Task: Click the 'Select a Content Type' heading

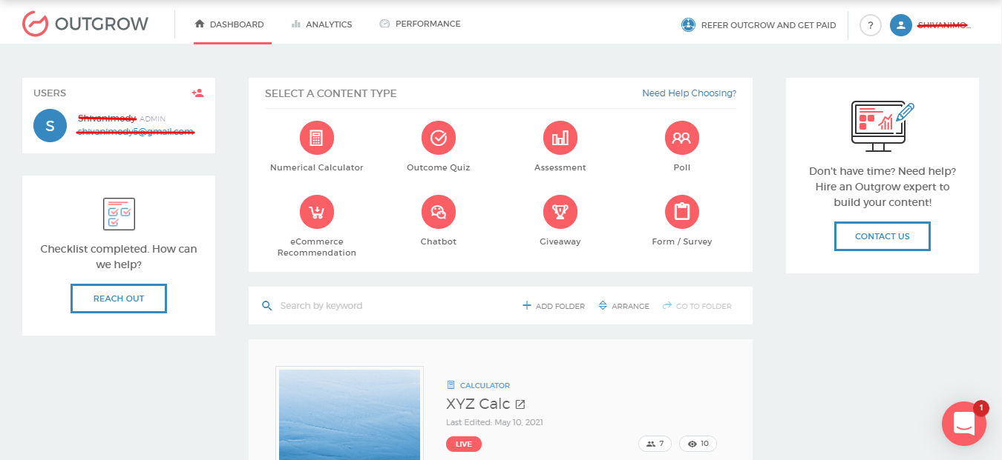Action: tap(331, 93)
